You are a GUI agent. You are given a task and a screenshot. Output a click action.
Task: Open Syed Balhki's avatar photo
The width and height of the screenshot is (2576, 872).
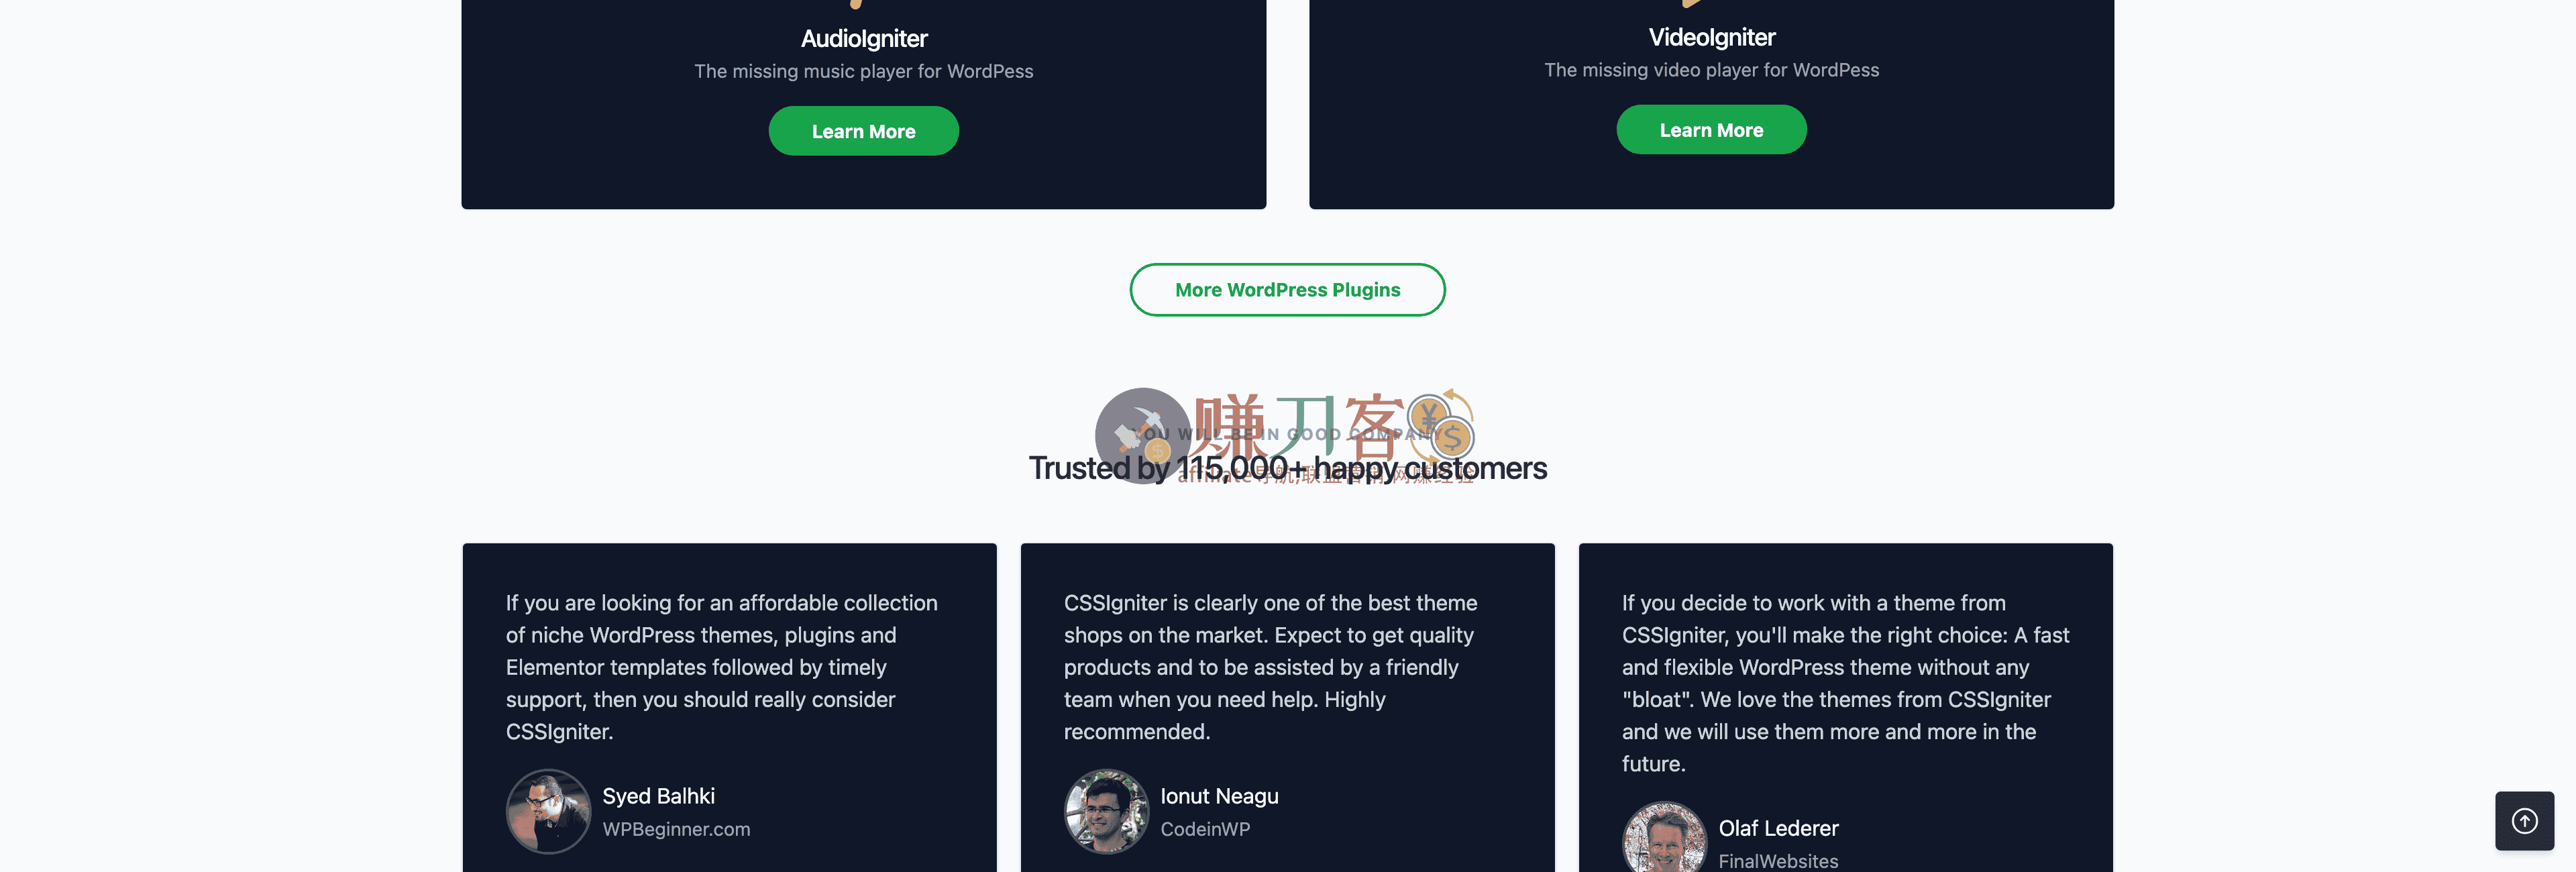(x=548, y=811)
